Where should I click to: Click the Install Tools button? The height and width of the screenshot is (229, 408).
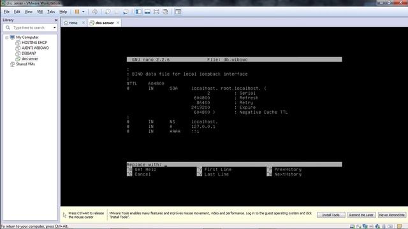(331, 215)
